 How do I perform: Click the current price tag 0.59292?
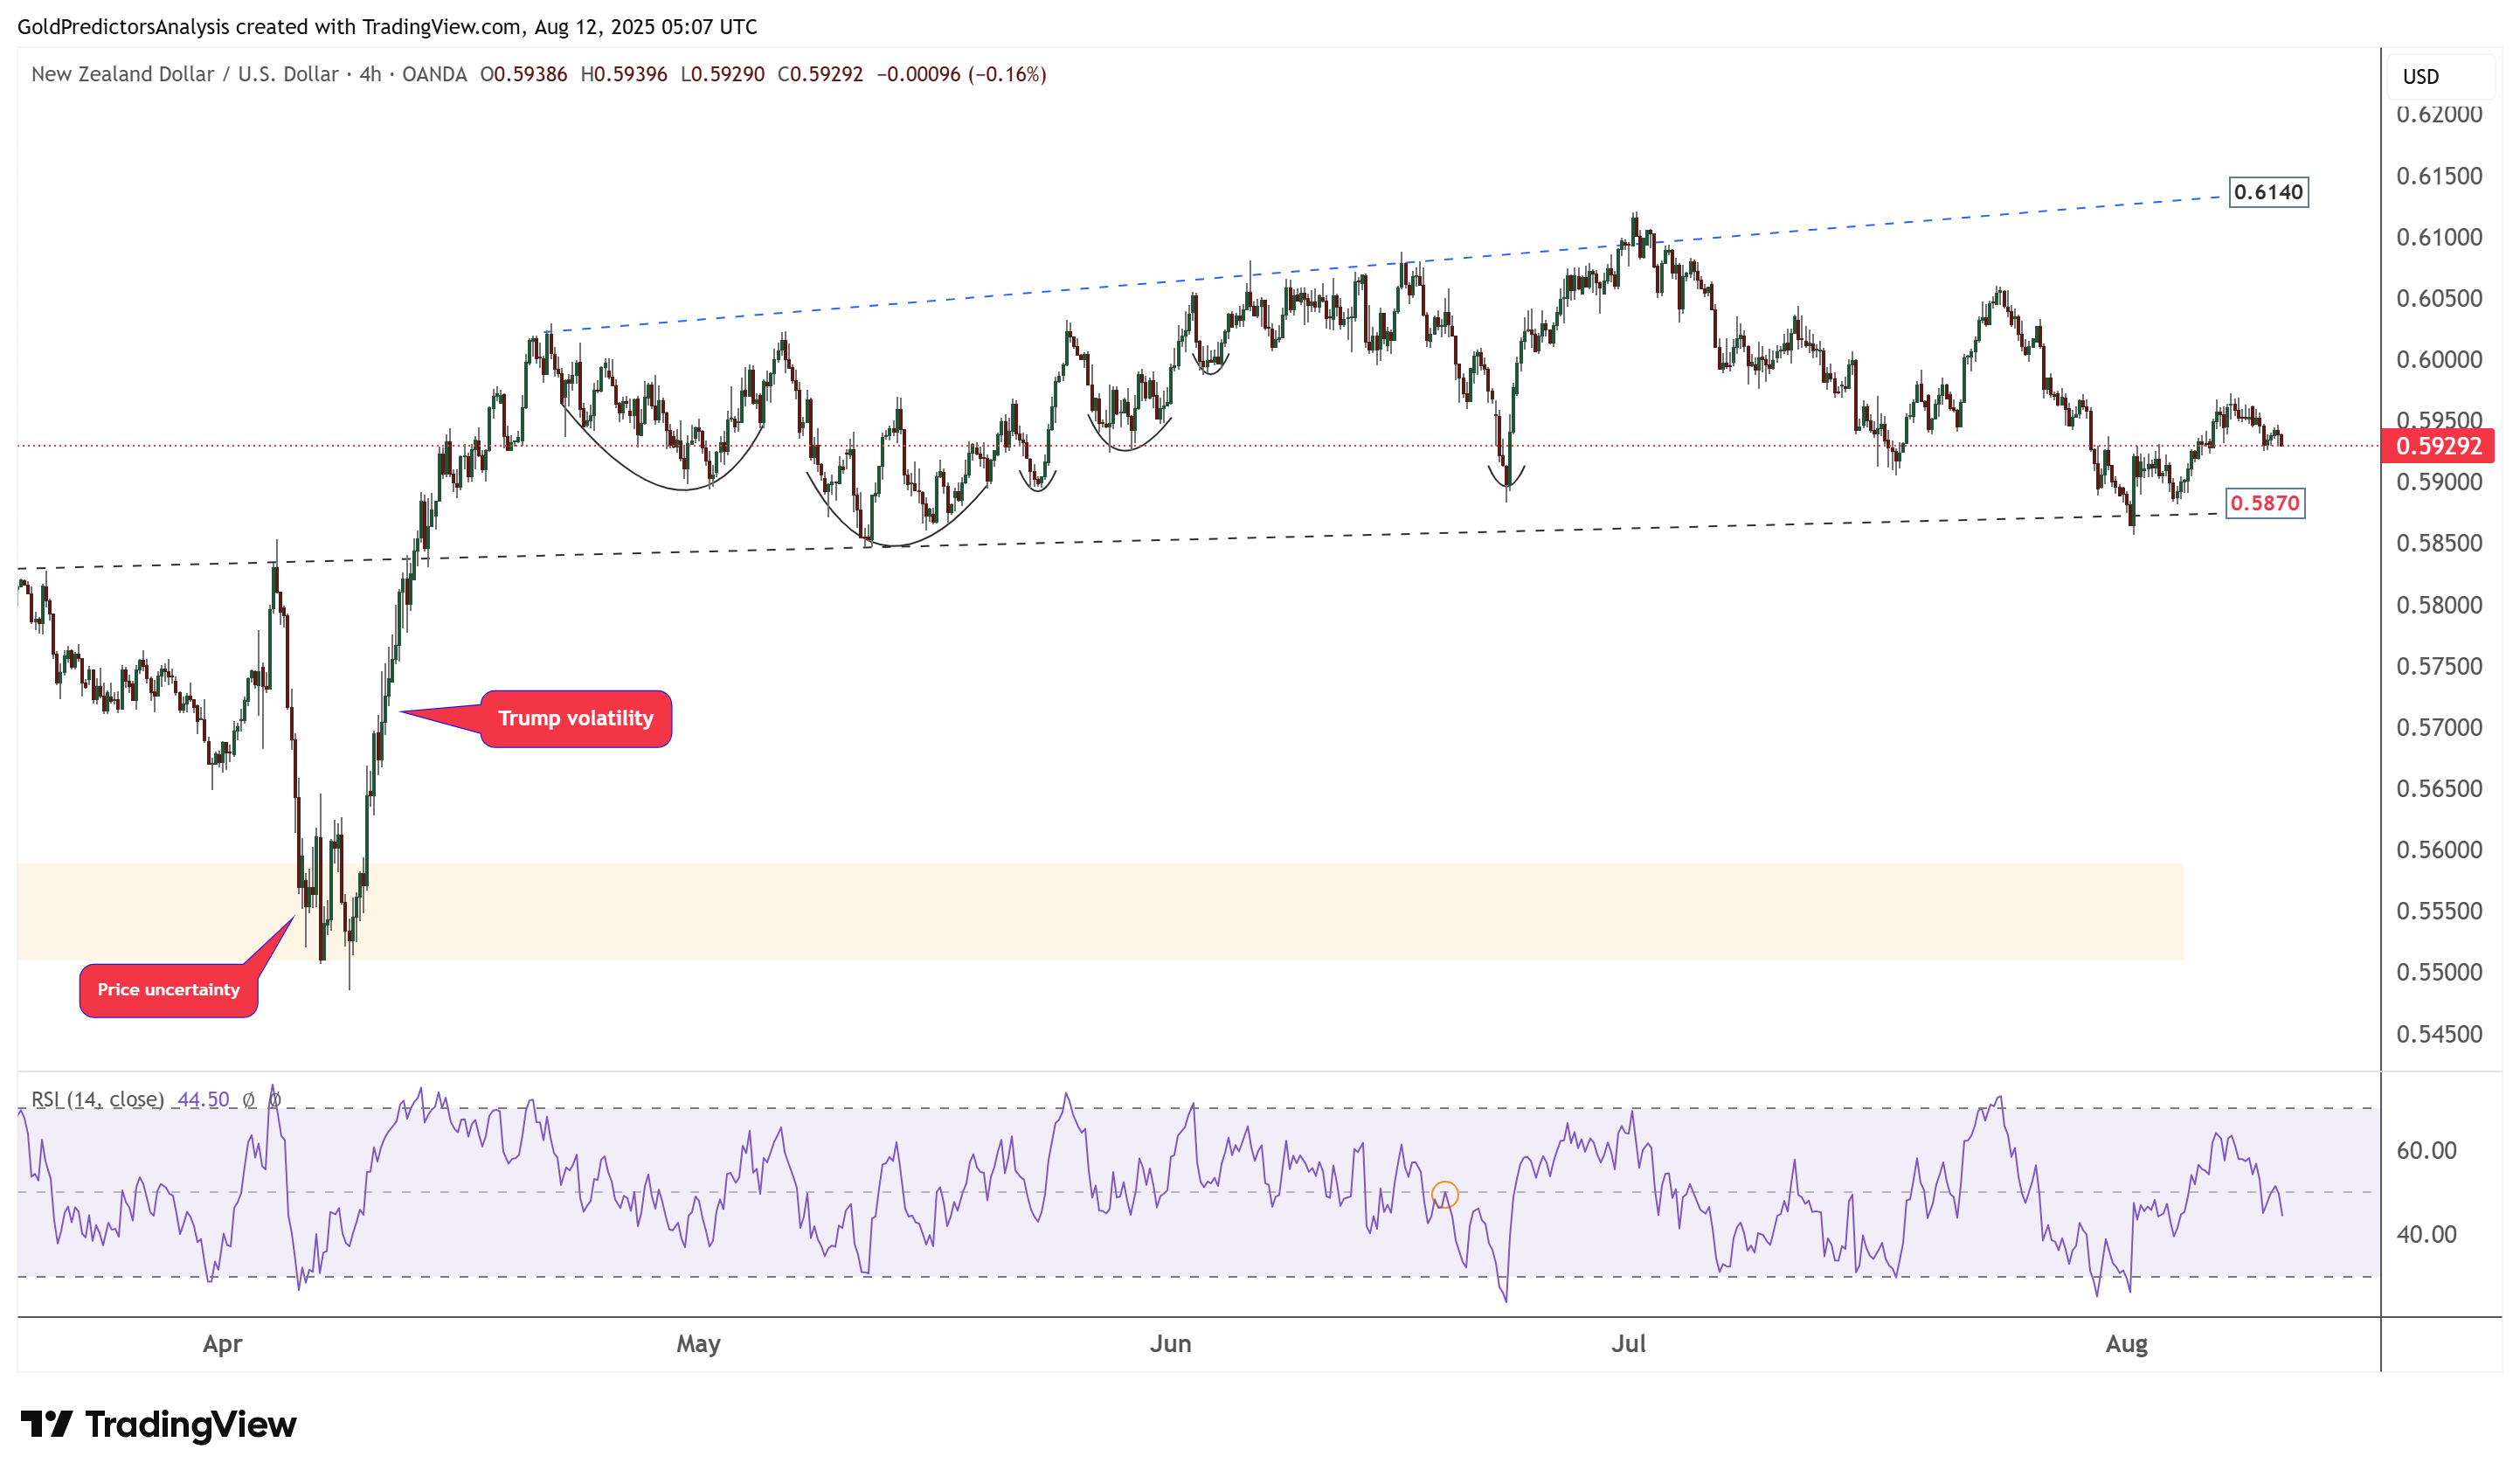tap(2437, 446)
